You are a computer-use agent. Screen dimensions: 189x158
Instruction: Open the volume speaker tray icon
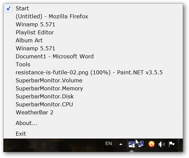[162, 144]
